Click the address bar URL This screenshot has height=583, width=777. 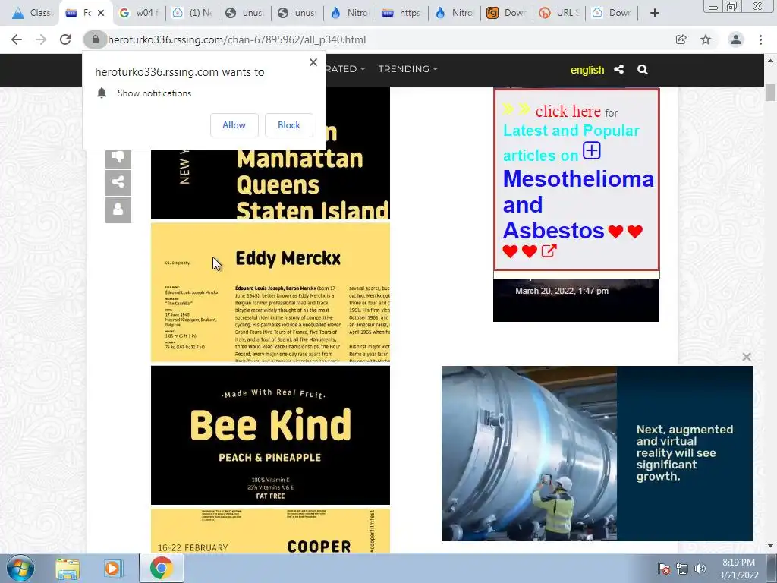click(x=237, y=39)
